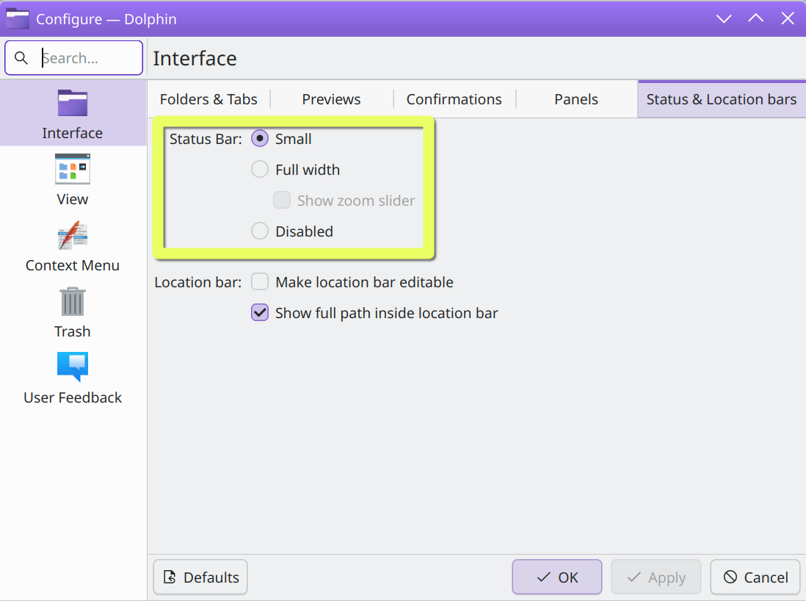Image resolution: width=806 pixels, height=601 pixels.
Task: Click the magnifier icon in search box
Action: (21, 58)
